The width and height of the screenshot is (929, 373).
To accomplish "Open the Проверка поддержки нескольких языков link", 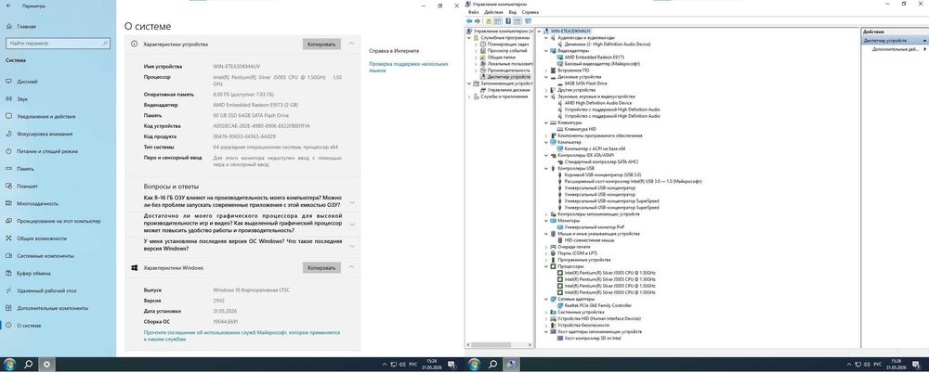I will pos(409,67).
